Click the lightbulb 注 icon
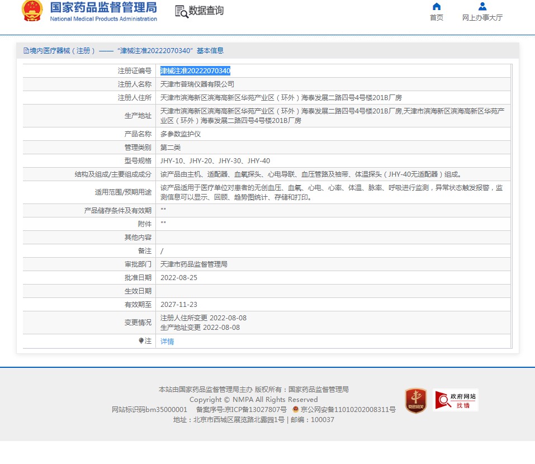The width and height of the screenshot is (535, 464). point(141,341)
